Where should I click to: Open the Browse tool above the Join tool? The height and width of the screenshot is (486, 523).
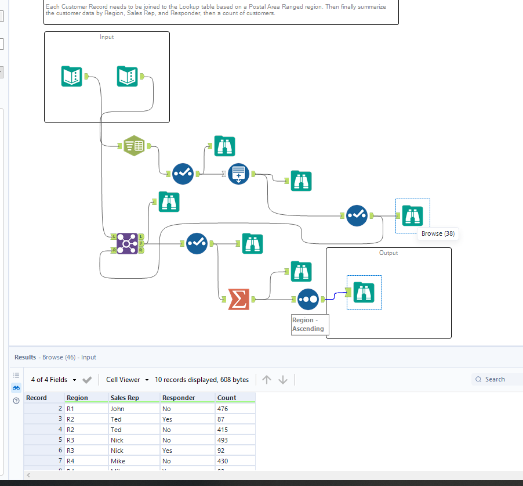tap(169, 201)
